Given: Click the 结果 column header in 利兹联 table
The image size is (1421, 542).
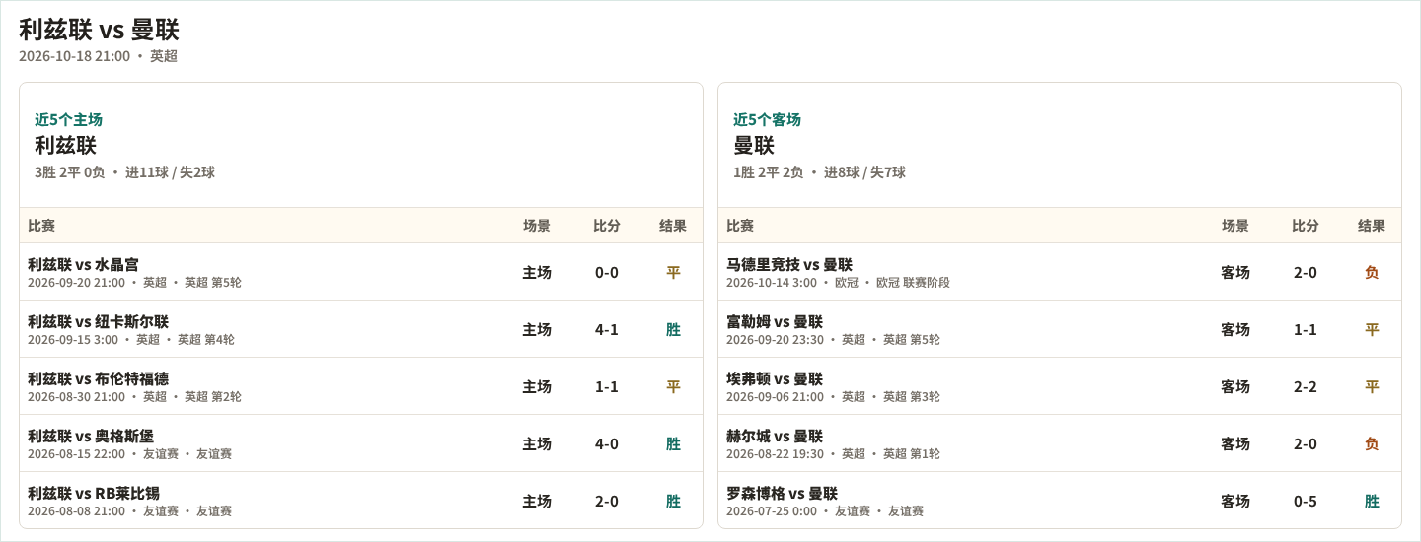Looking at the screenshot, I should tap(673, 226).
